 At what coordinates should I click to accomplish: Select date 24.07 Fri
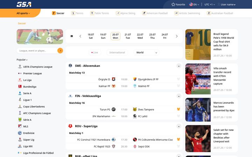click(165, 36)
